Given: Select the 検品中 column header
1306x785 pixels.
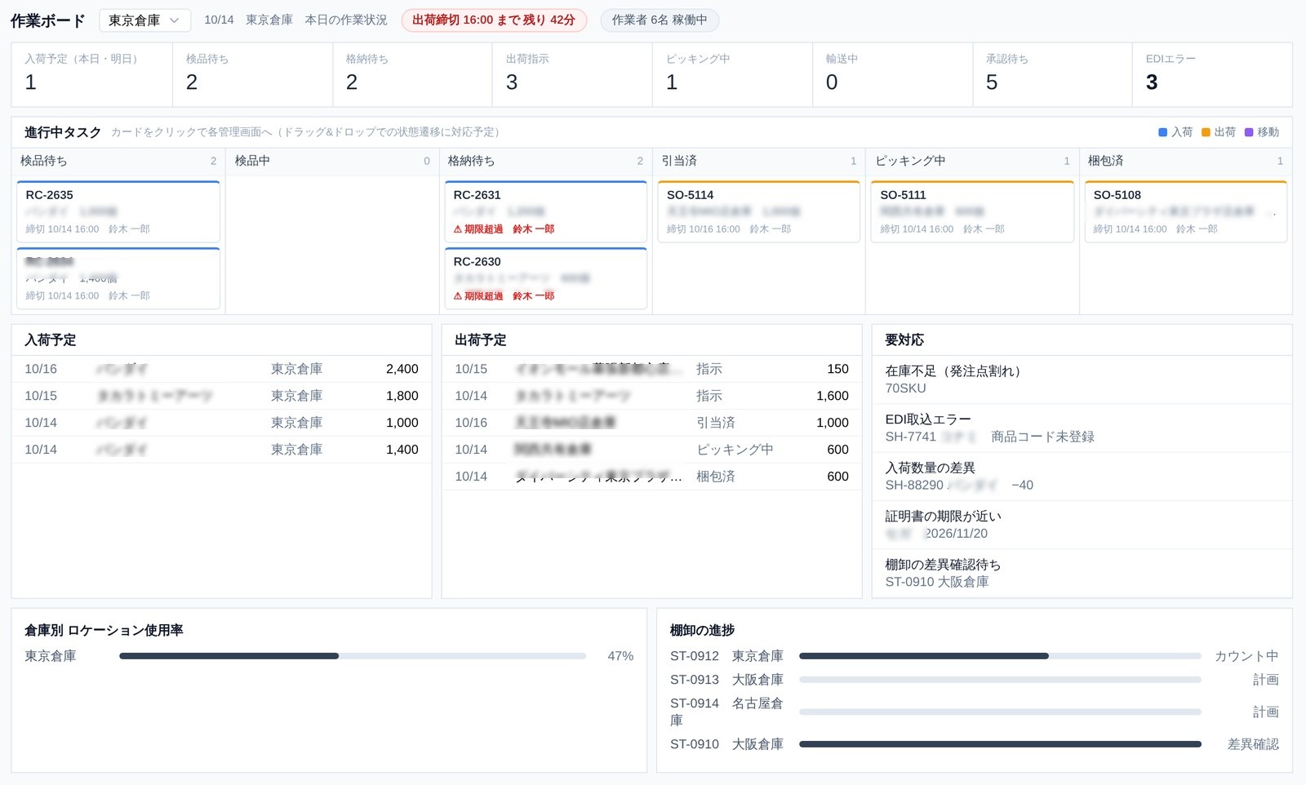Looking at the screenshot, I should click(332, 161).
